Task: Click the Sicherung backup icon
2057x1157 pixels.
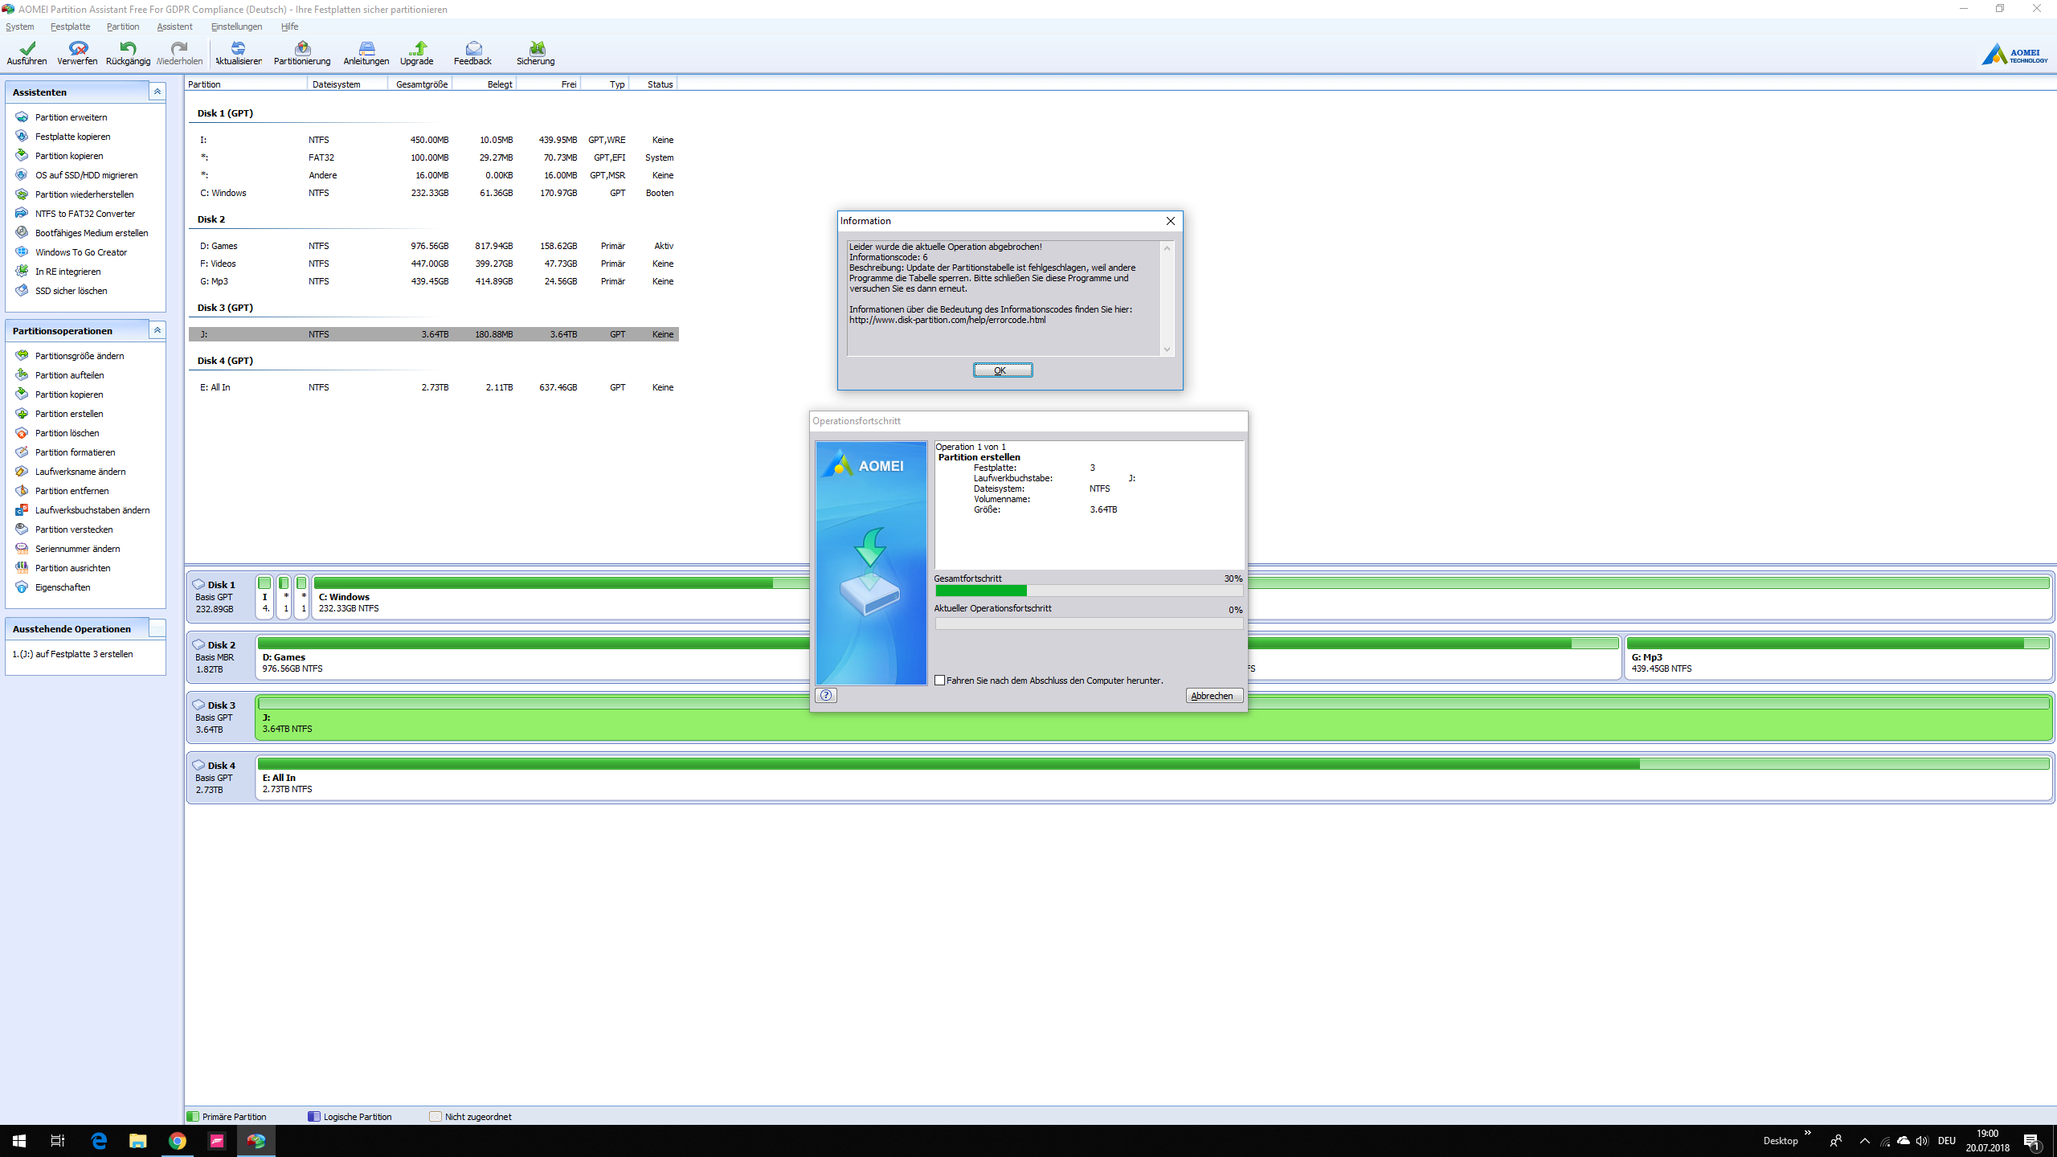Action: click(535, 53)
